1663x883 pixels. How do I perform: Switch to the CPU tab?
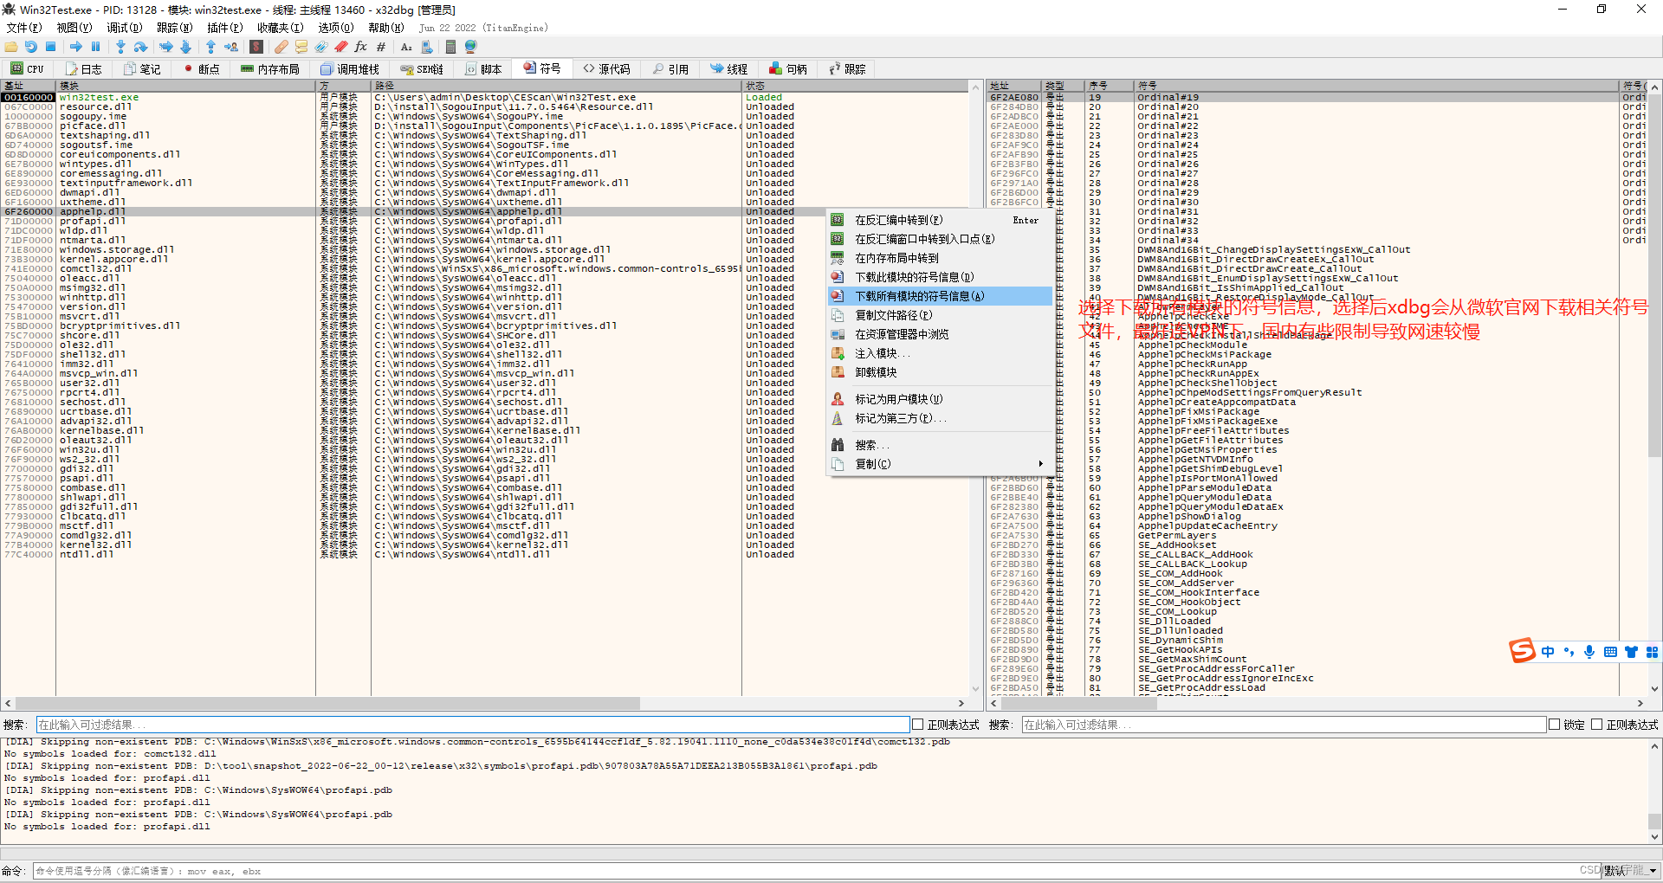(x=28, y=68)
